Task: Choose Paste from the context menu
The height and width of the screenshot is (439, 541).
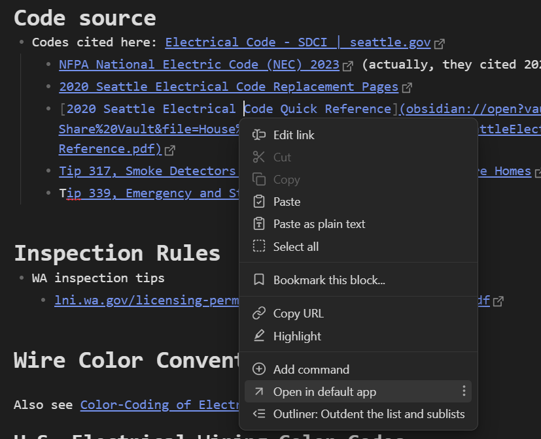Action: click(x=287, y=202)
